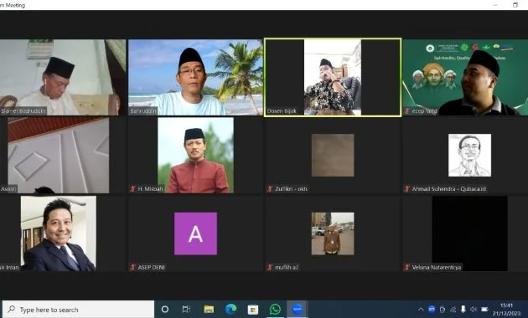The height and width of the screenshot is (318, 528).
Task: Click muted mic icon beside muflih a.l
Action: click(270, 267)
